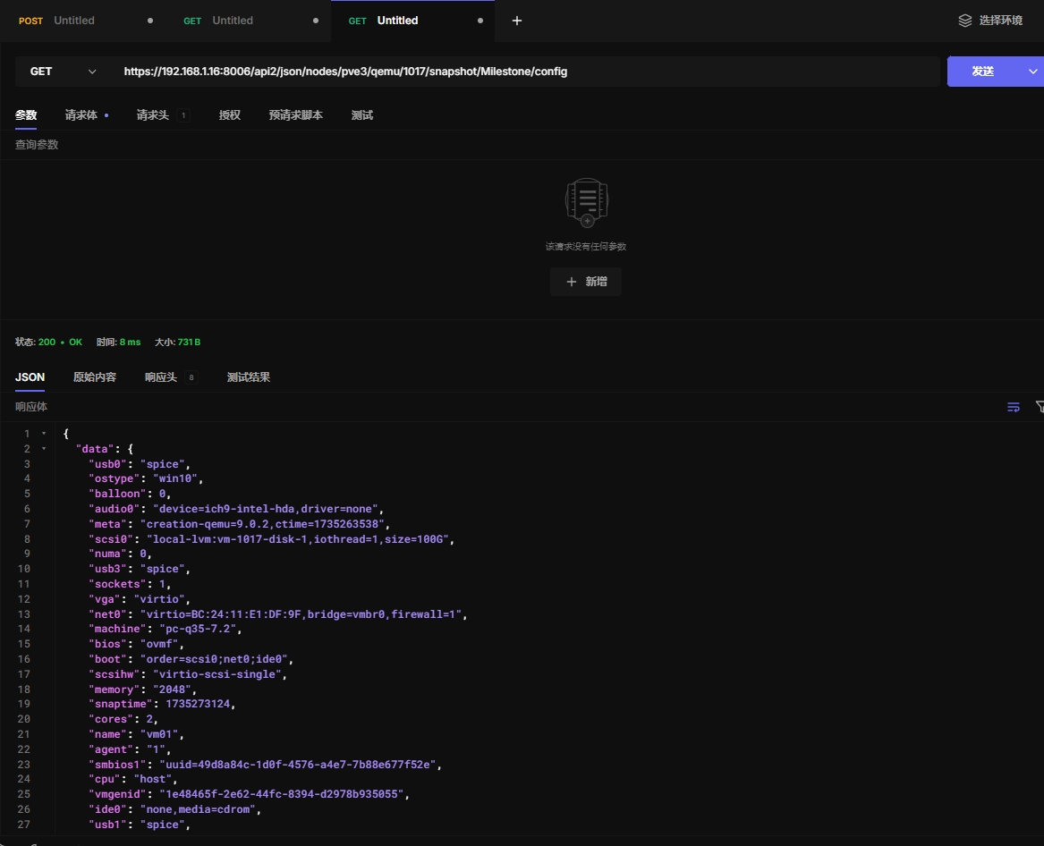Screen dimensions: 1044x846
Task: Select the POST Untitled request tab
Action: click(73, 21)
